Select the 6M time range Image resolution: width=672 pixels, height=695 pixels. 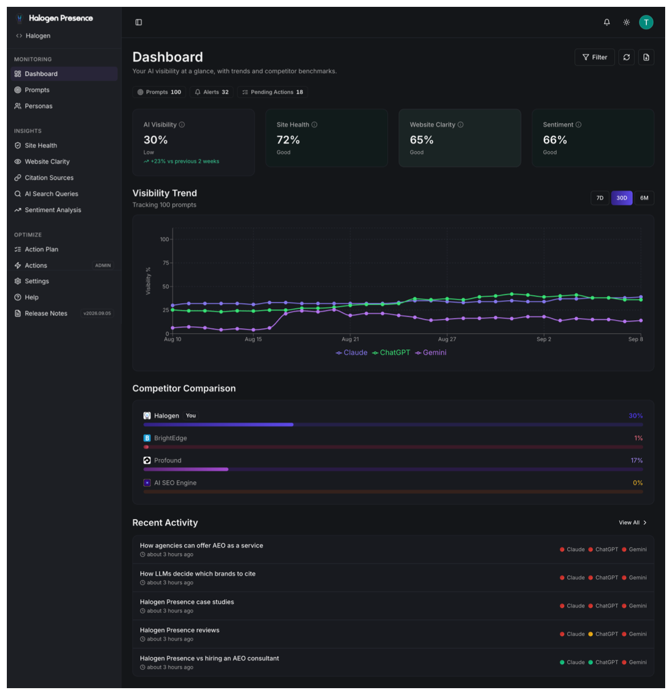[644, 198]
